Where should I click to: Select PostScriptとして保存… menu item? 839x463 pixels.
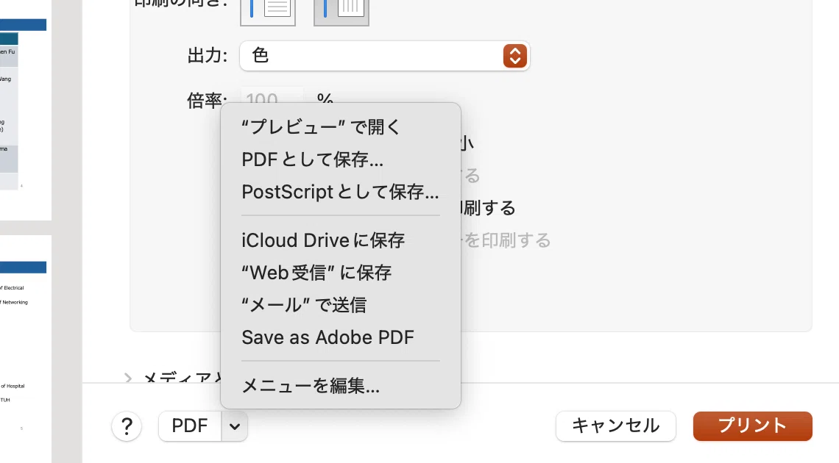pos(340,192)
